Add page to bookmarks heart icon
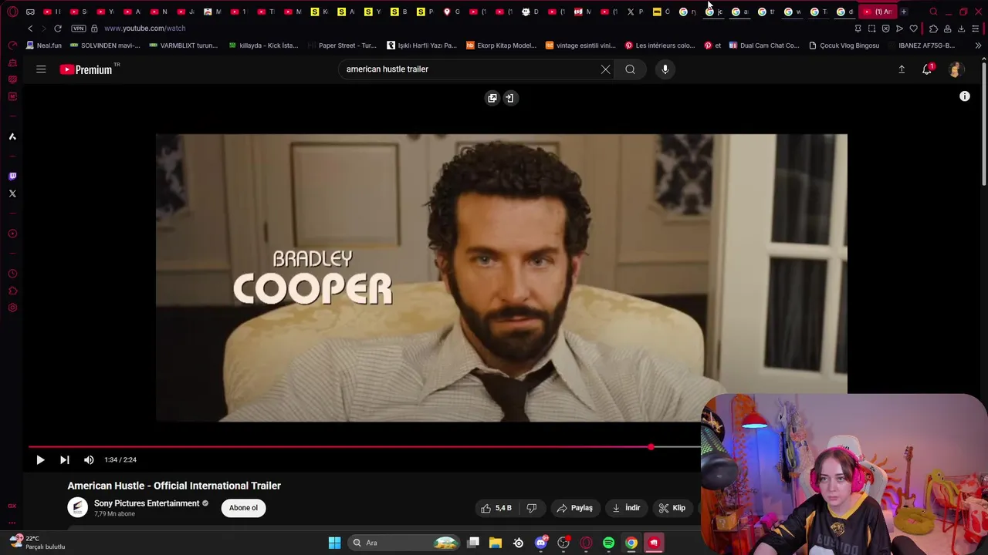Viewport: 988px width, 555px height. click(x=914, y=29)
